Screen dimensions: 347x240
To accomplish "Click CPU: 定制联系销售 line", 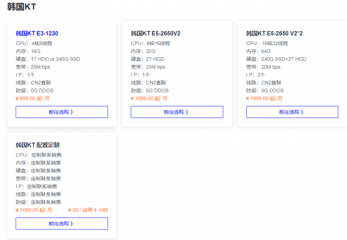I will coord(39,155).
